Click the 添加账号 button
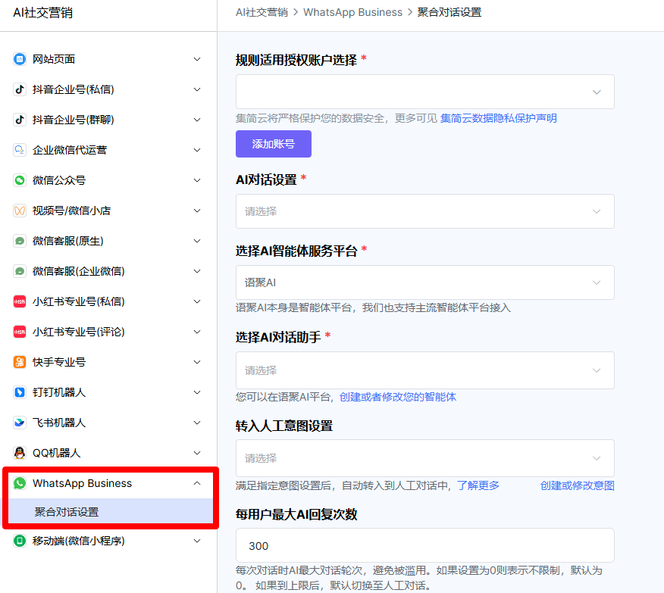Screen dimensions: 664x593 tap(273, 144)
